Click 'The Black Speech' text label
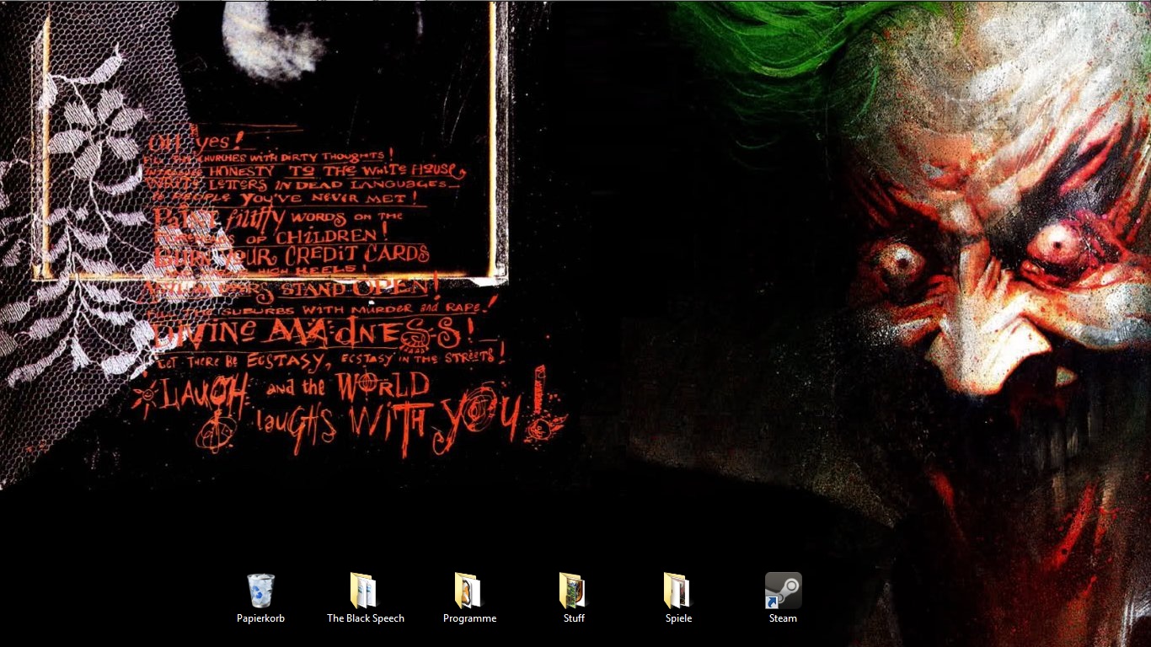1151x647 pixels. coord(365,618)
